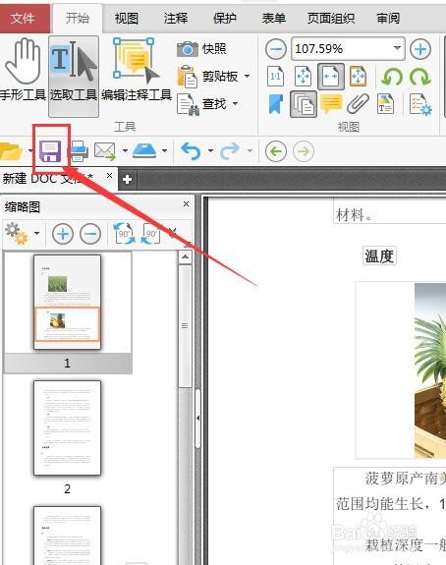Screen dimensions: 446x565
Task: Set actual size 1:1 view
Action: pyautogui.click(x=276, y=77)
